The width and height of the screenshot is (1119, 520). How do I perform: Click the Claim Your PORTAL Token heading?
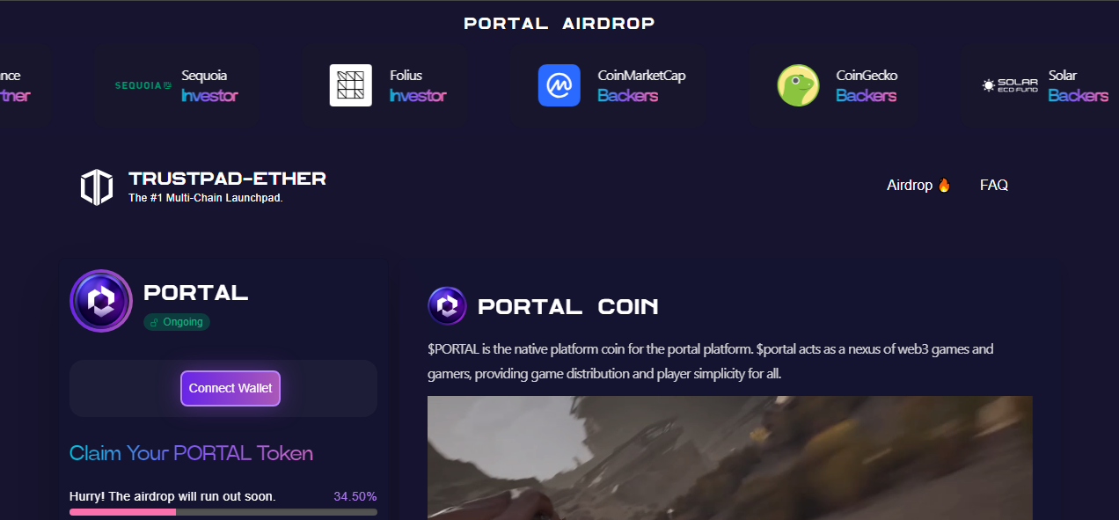click(x=191, y=453)
